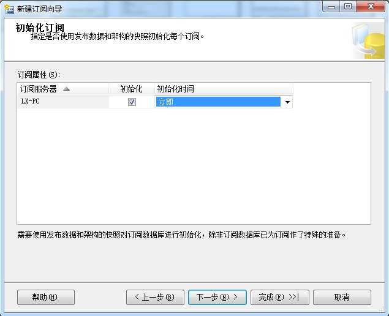Proceed with 下一步(N) button
The height and width of the screenshot is (316, 389).
click(x=217, y=297)
